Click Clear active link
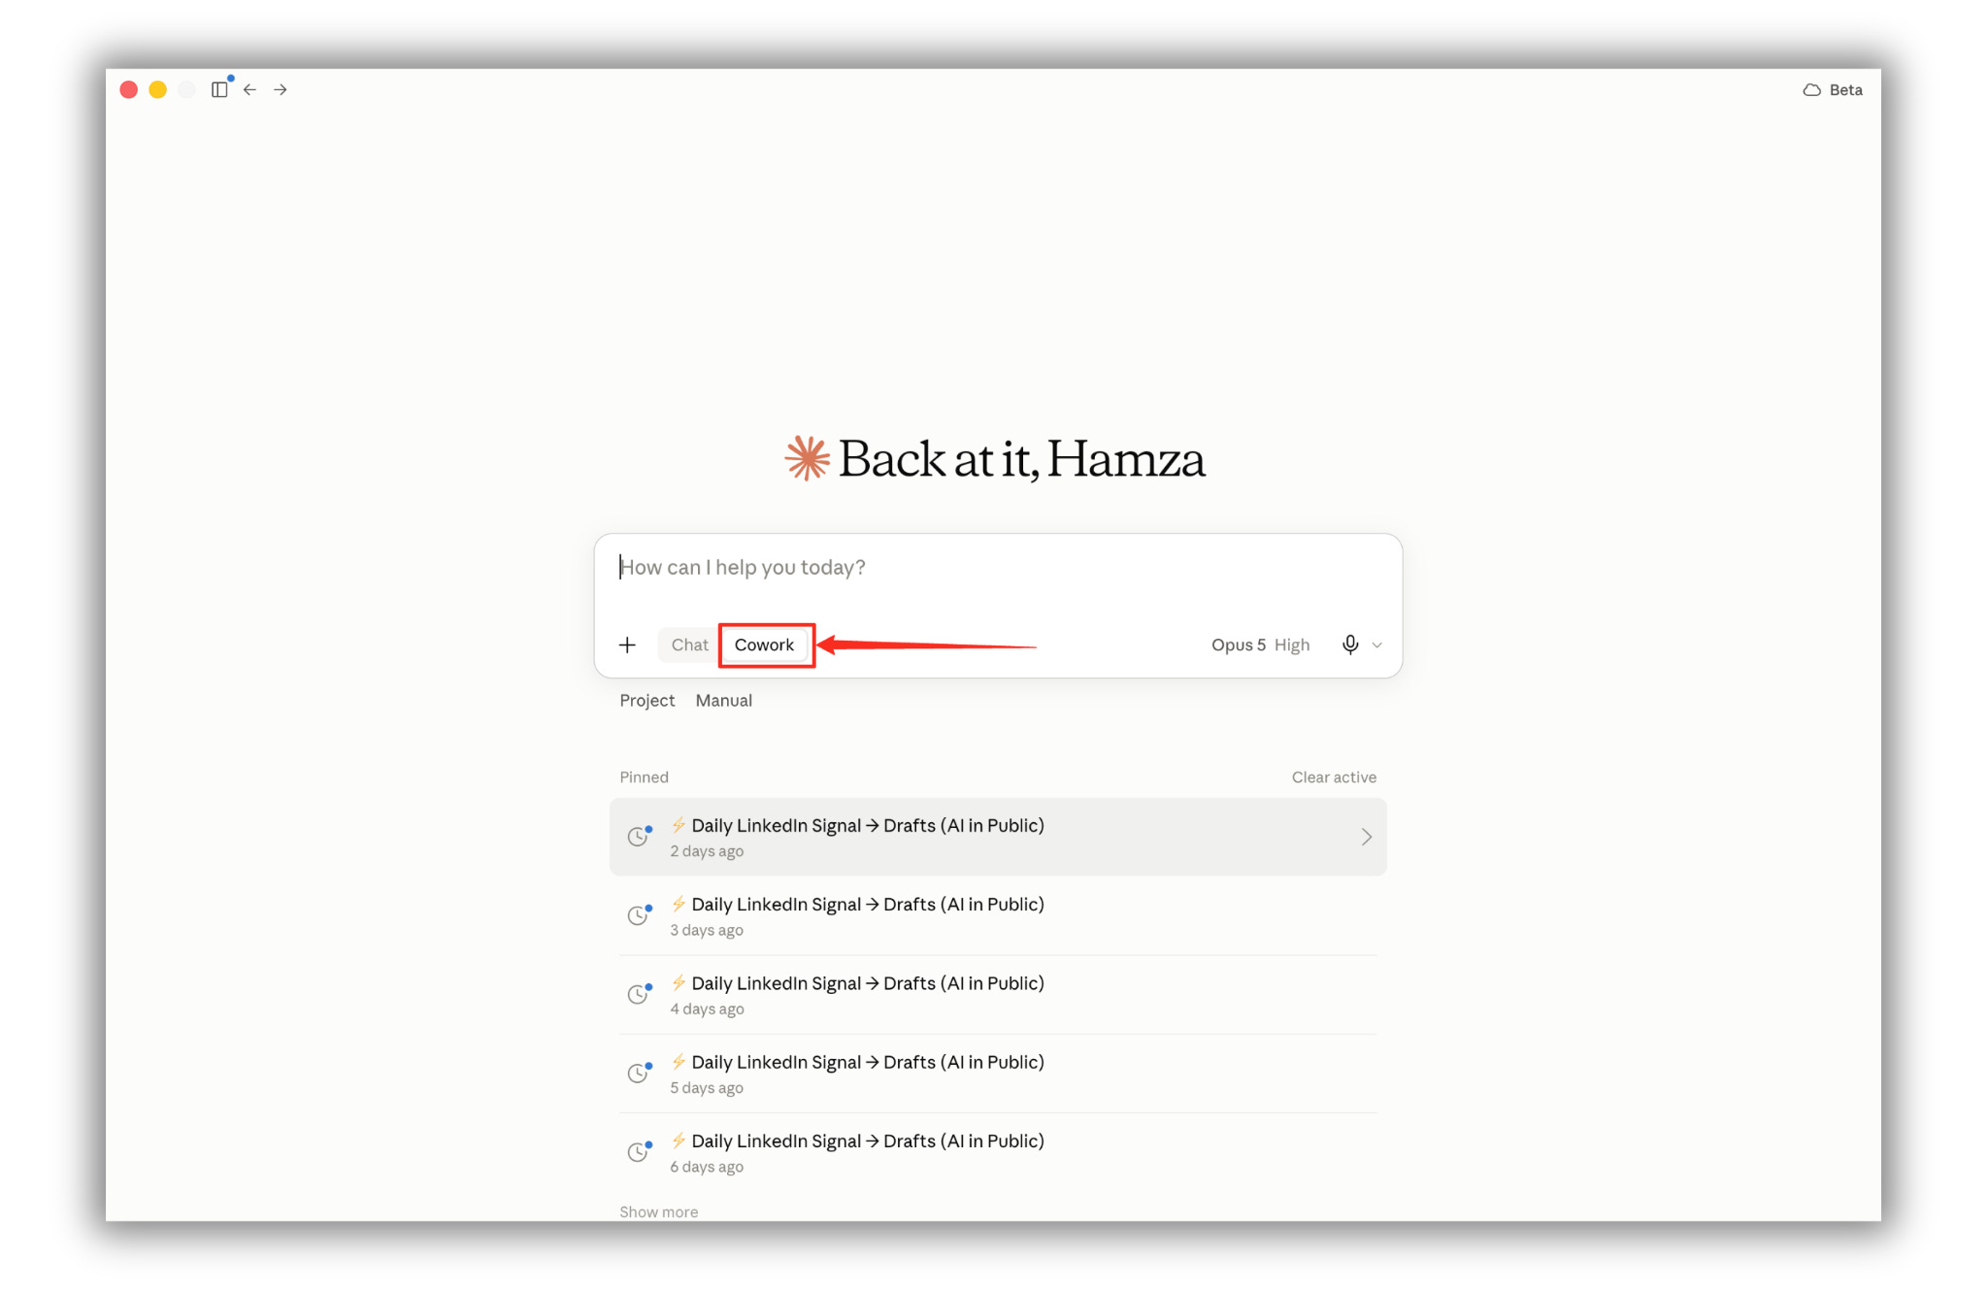The image size is (1988, 1290). [1333, 777]
